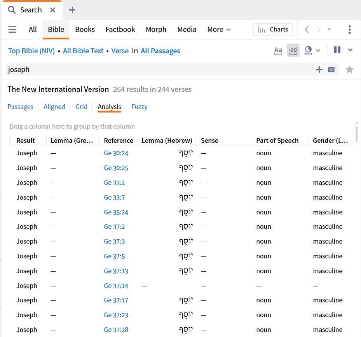361x337 pixels.
Task: Click the Charts button
Action: tap(273, 30)
